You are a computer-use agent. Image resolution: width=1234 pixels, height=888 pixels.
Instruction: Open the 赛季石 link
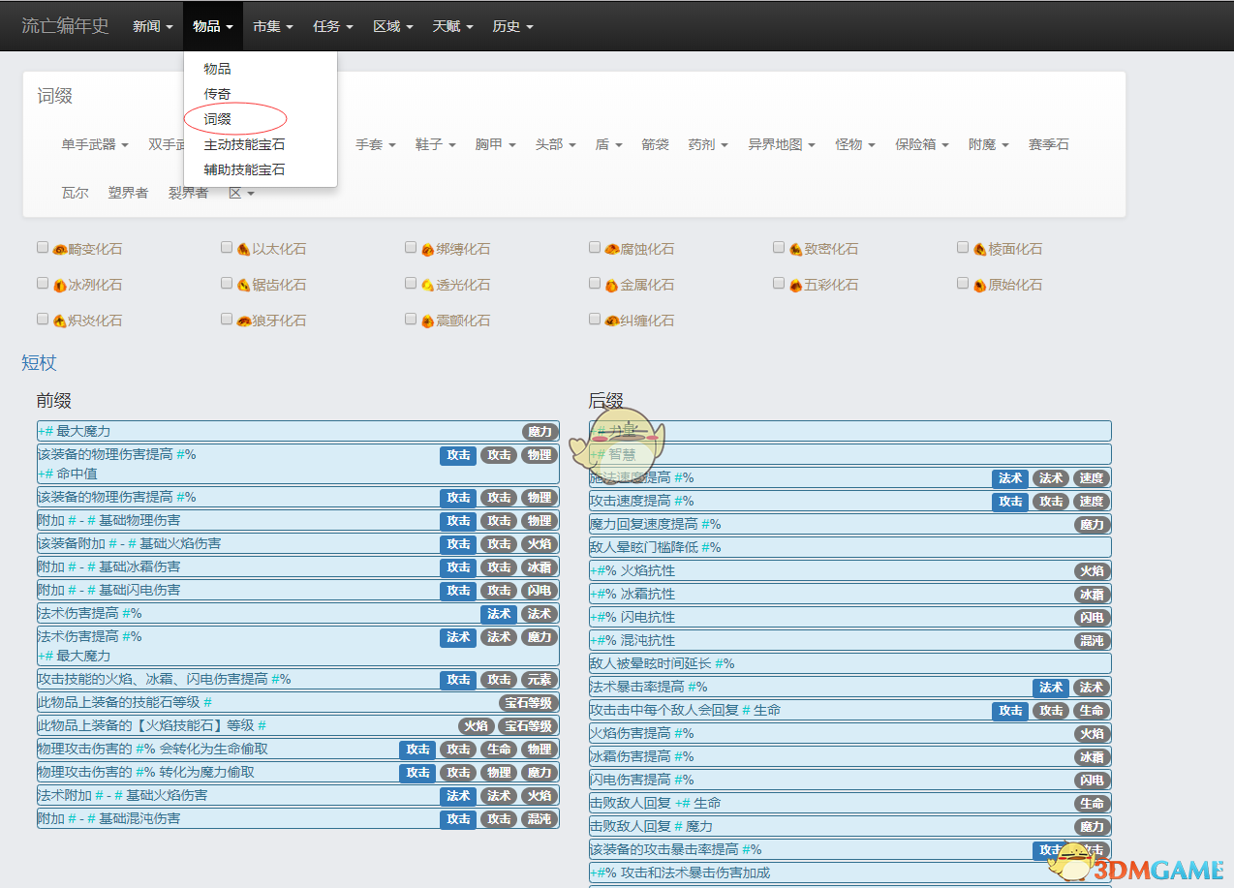[1048, 144]
